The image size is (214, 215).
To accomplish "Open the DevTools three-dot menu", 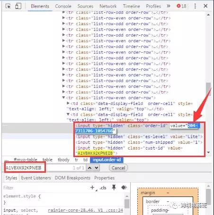I will (x=195, y=6).
